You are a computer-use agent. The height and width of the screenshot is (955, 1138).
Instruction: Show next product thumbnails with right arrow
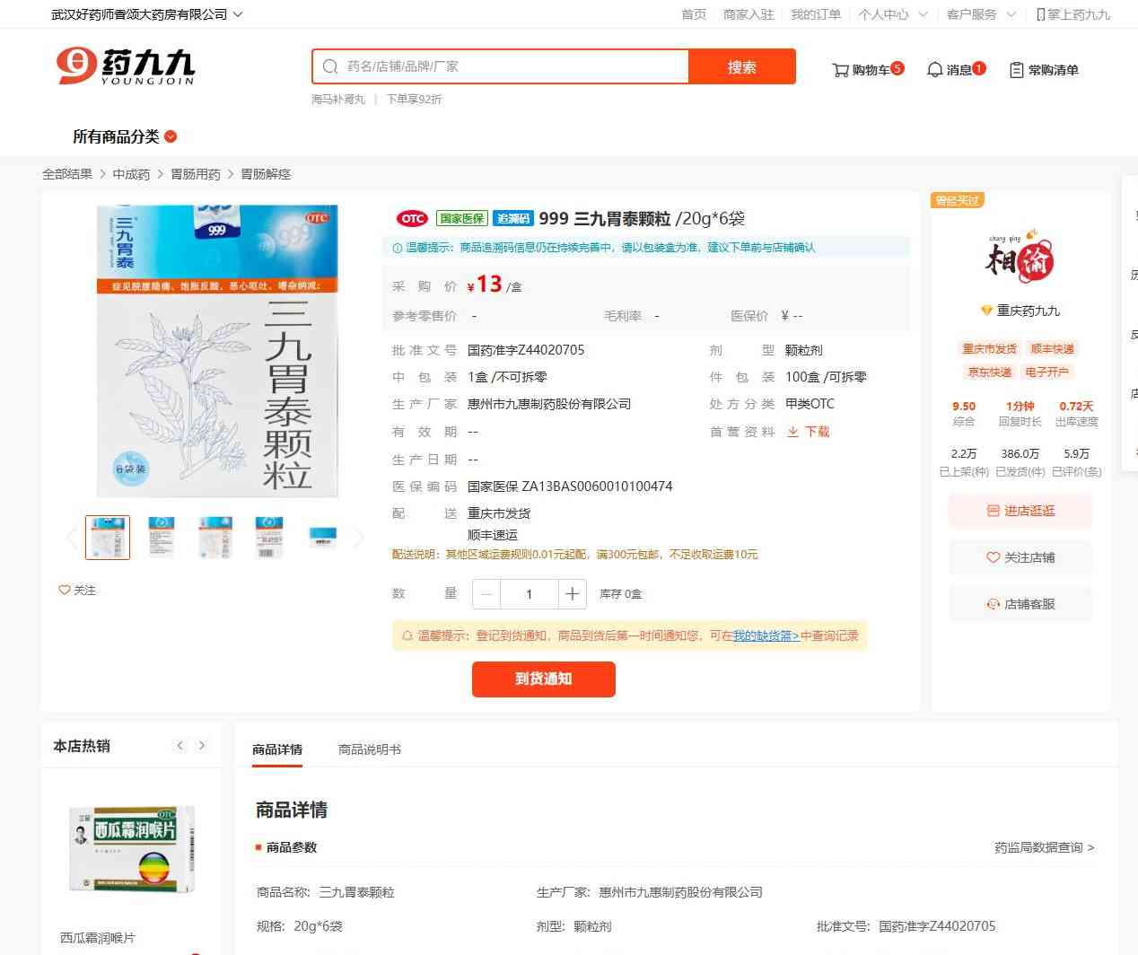coord(359,538)
